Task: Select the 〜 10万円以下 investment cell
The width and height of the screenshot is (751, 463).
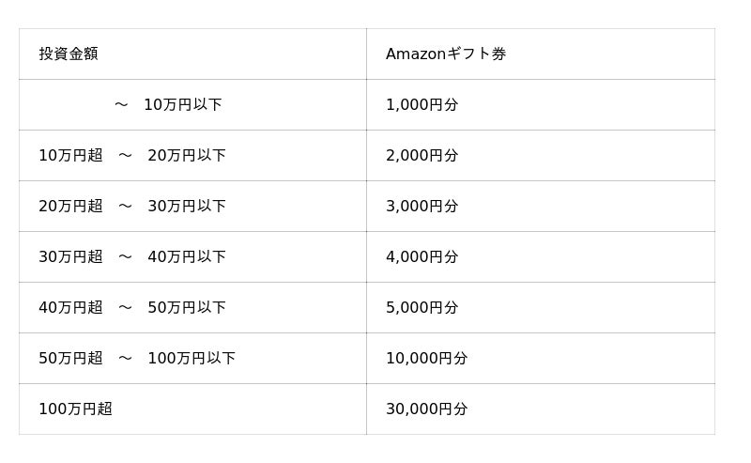Action: [x=169, y=104]
